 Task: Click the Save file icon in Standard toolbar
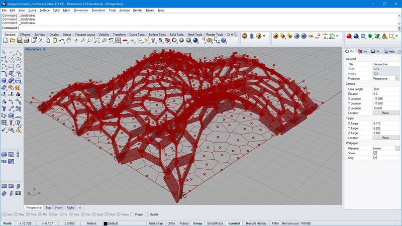(x=20, y=40)
